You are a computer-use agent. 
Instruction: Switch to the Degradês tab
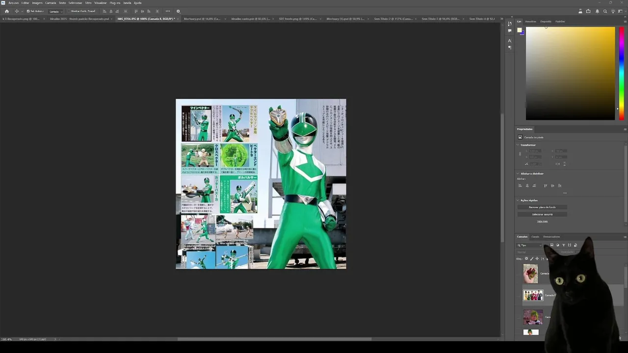pos(546,22)
